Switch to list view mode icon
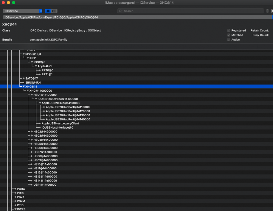273x211 pixels. click(48, 11)
